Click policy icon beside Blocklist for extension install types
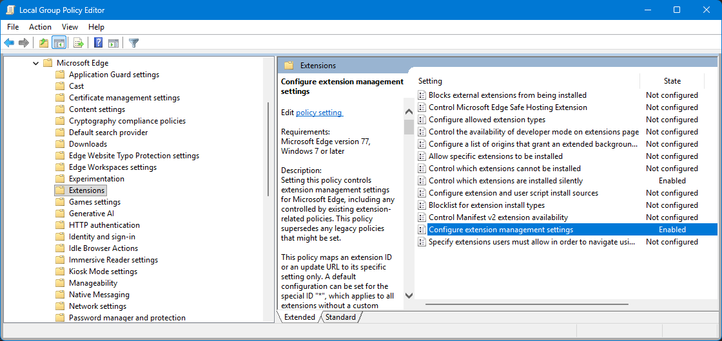 coord(422,205)
